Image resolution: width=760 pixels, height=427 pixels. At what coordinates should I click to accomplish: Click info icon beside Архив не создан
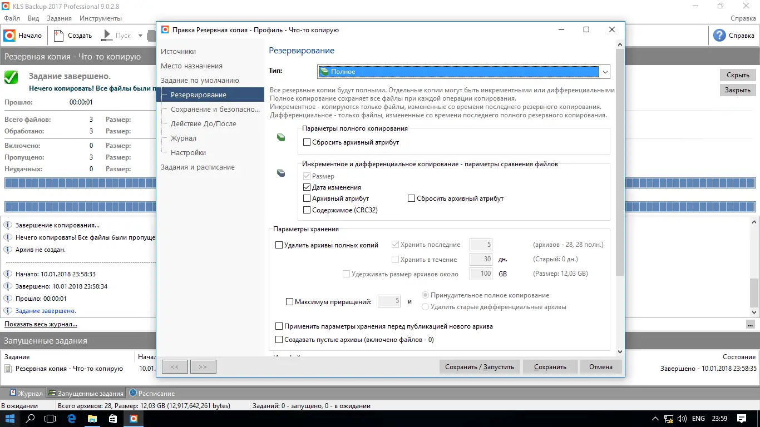pyautogui.click(x=8, y=250)
